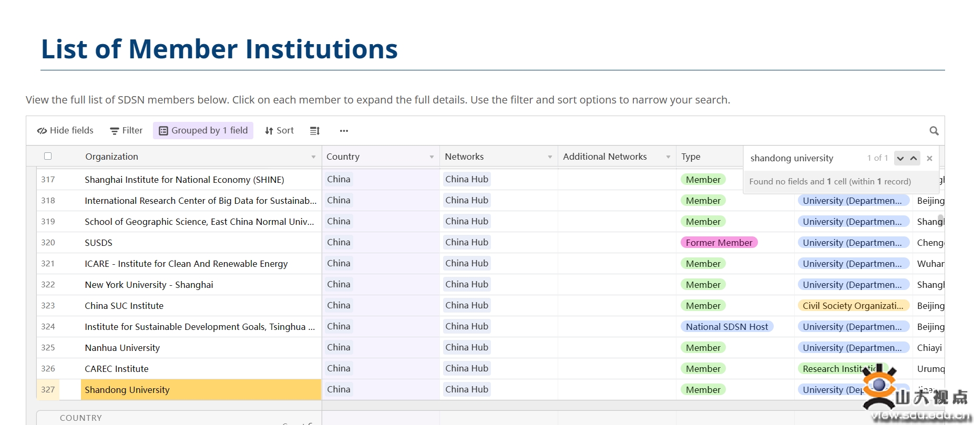Click University (Department) tag in row 318
974x425 pixels.
click(x=853, y=201)
